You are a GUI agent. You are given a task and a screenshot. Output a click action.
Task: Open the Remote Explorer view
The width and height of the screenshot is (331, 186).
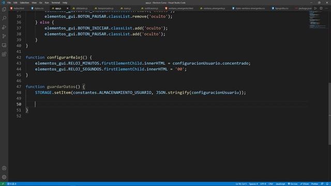click(4, 45)
